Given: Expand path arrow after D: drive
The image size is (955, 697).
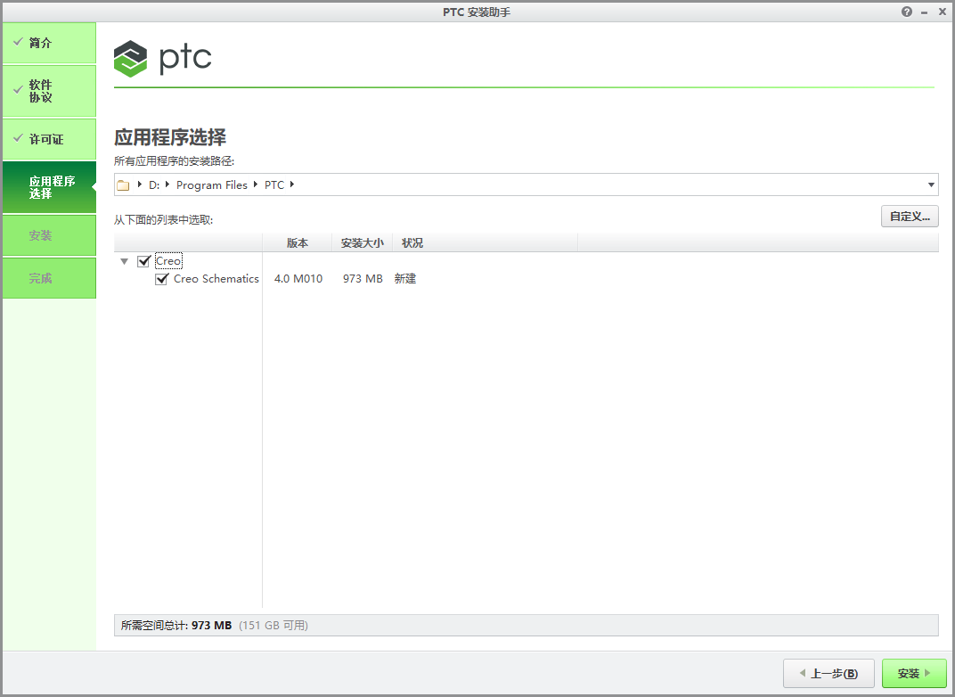Looking at the screenshot, I should [x=167, y=184].
